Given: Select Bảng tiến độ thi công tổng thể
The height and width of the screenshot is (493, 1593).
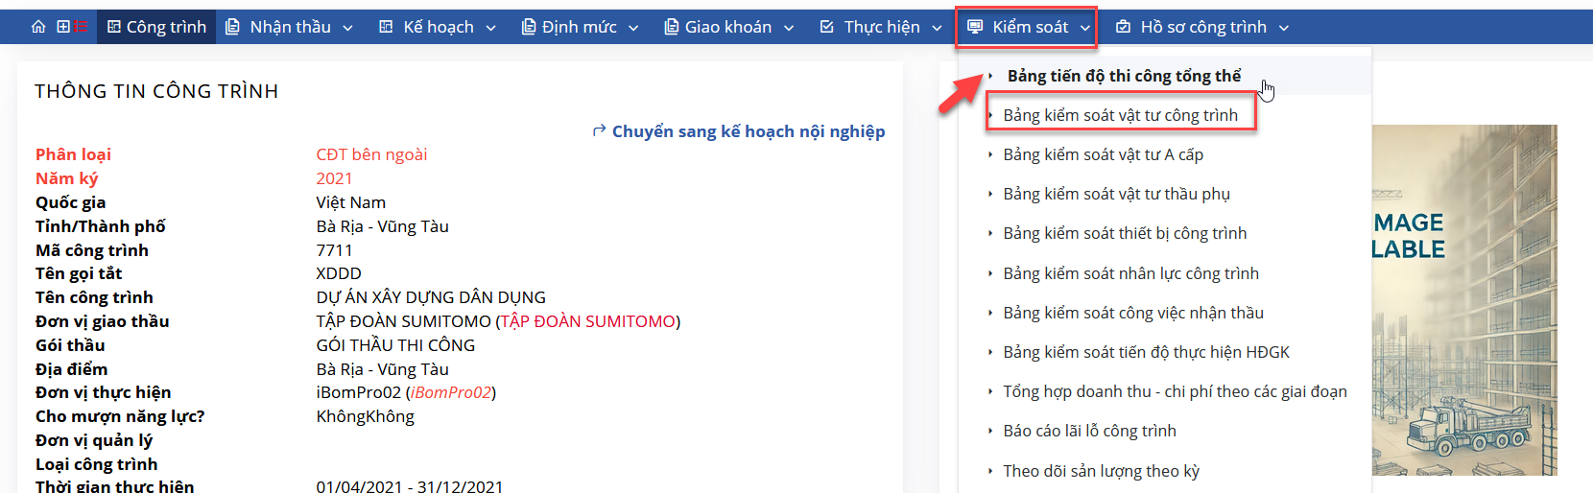Looking at the screenshot, I should coord(1124,76).
